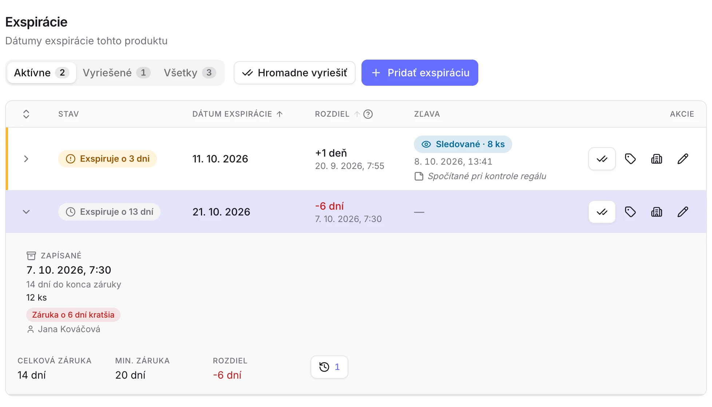The image size is (712, 407).
Task: Expand the 11. 10. 2026 expiration row
Action: [26, 159]
